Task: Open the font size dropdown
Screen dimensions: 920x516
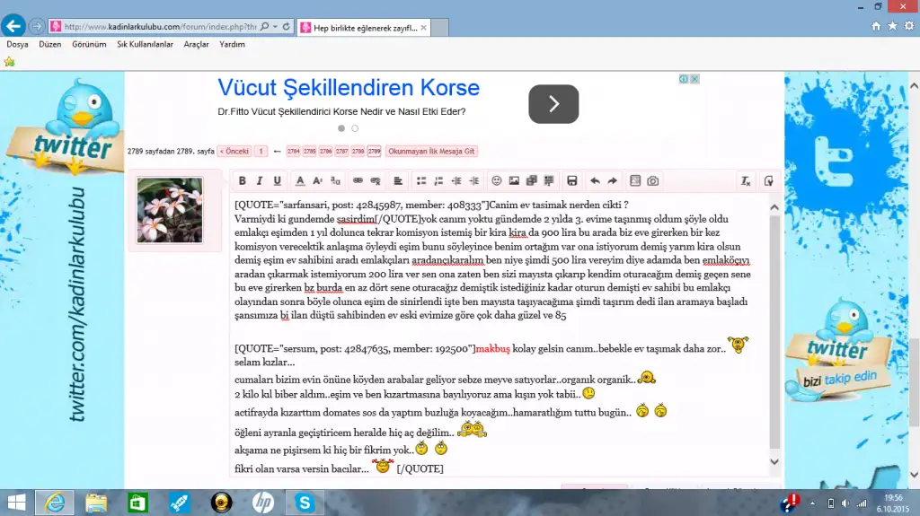Action: point(317,181)
